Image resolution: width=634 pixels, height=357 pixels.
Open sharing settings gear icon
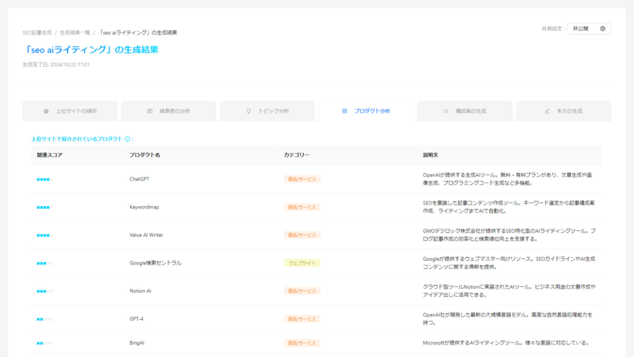tap(602, 29)
